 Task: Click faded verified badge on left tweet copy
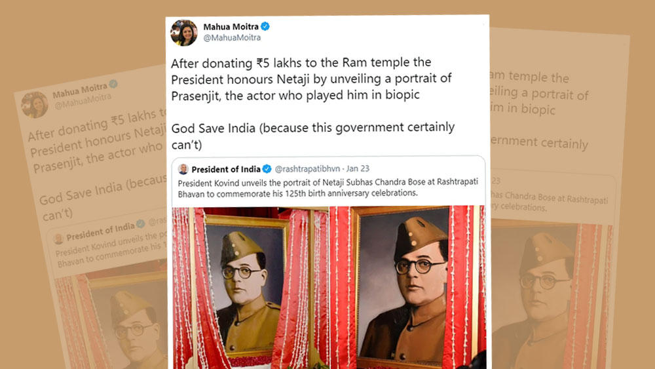click(113, 84)
